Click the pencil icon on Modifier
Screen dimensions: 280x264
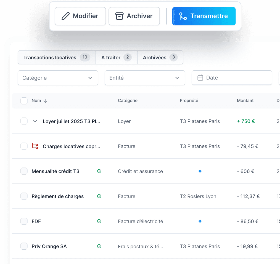[x=65, y=16]
